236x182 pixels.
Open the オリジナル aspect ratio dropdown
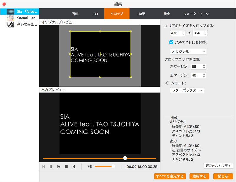coord(188,52)
